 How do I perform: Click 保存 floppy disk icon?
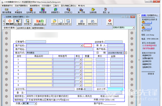(68, 22)
